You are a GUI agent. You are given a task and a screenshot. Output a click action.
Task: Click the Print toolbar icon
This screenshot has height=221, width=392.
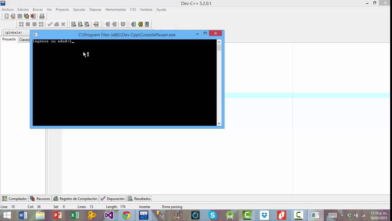coord(42,16)
